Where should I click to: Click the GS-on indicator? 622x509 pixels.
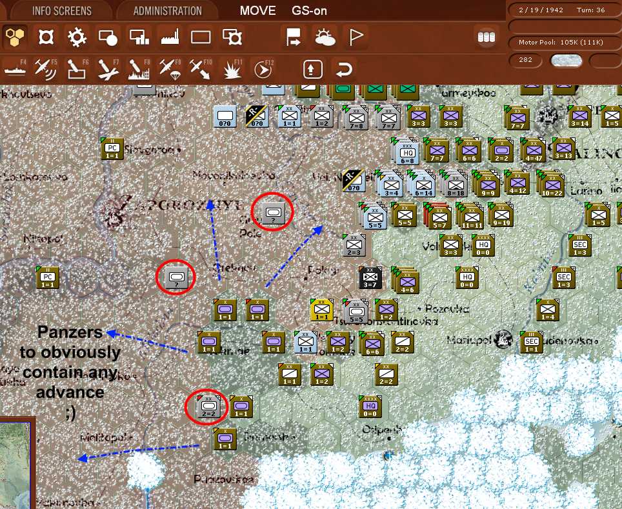(x=310, y=11)
